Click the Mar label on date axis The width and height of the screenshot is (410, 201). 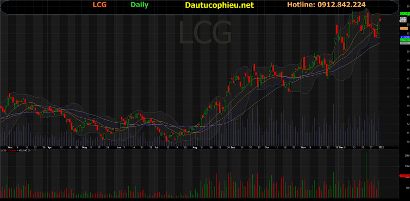tap(10, 147)
